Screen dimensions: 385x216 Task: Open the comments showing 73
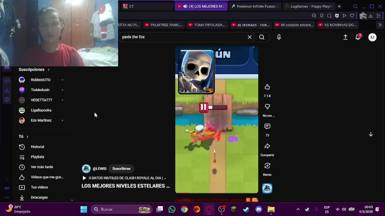coord(267,126)
